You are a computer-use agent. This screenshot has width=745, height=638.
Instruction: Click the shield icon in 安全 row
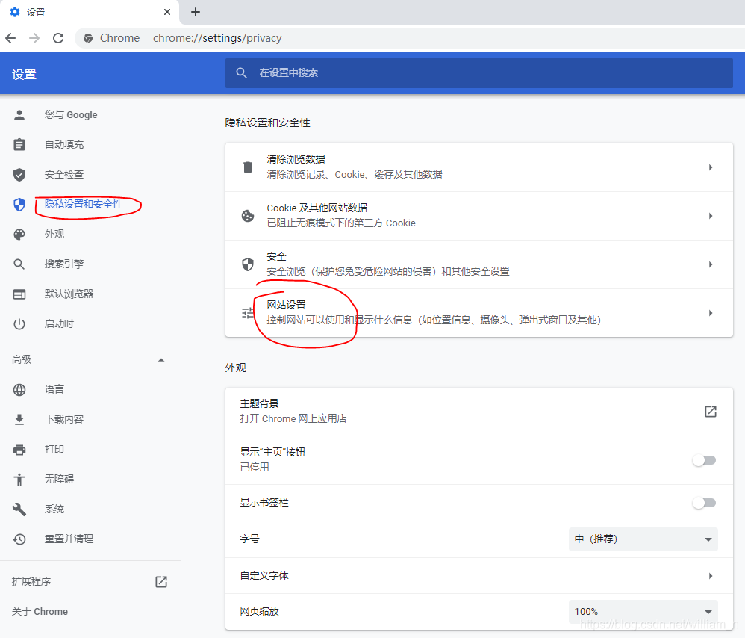[248, 264]
